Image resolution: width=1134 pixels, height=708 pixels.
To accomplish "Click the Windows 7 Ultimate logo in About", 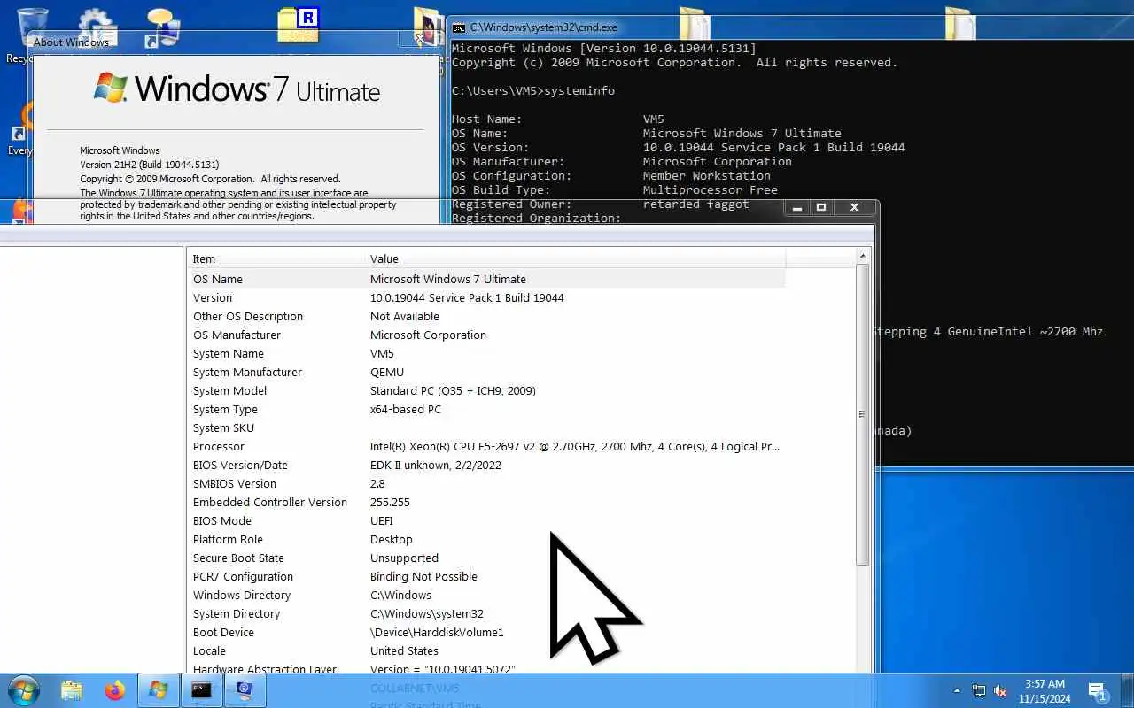I will [237, 88].
